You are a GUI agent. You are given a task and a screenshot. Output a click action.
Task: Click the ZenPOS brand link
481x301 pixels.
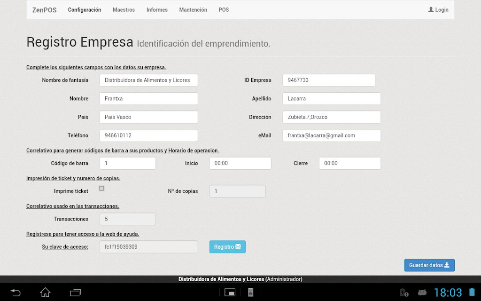click(x=45, y=10)
